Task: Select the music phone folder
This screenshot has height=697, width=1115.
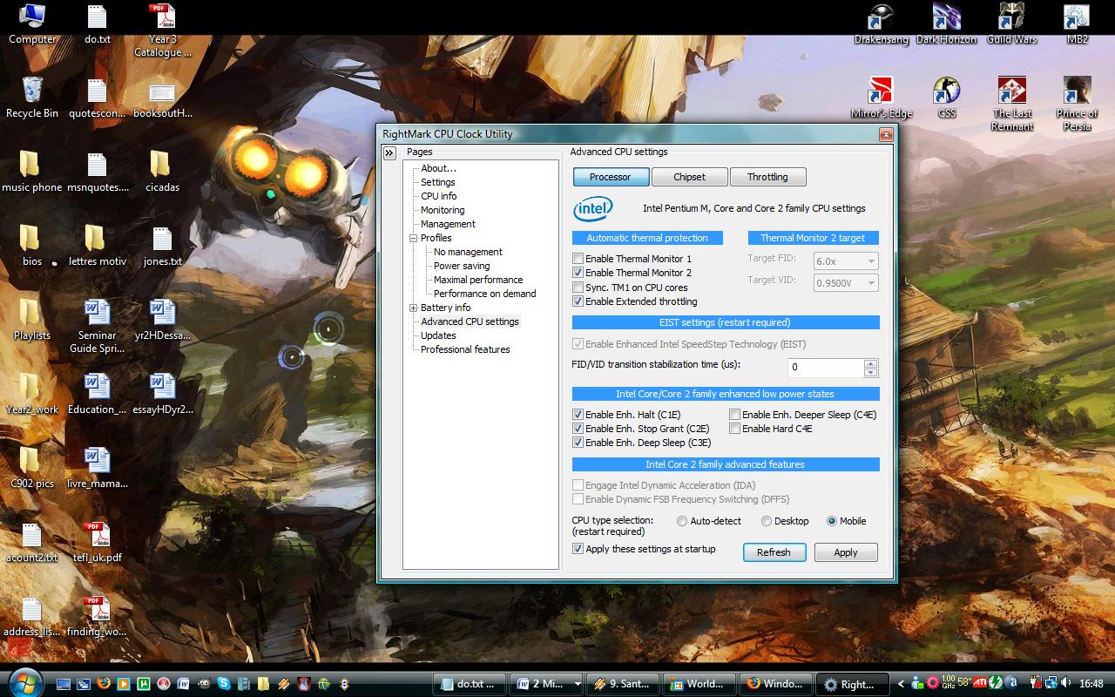Action: tap(31, 172)
